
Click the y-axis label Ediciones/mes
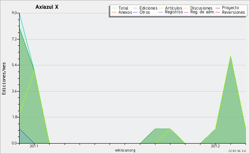point(4,79)
